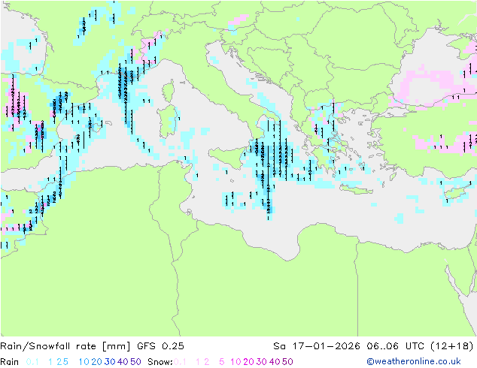477x368 pixels.
Task: Select the snow legend value 5
Action: 222,362
